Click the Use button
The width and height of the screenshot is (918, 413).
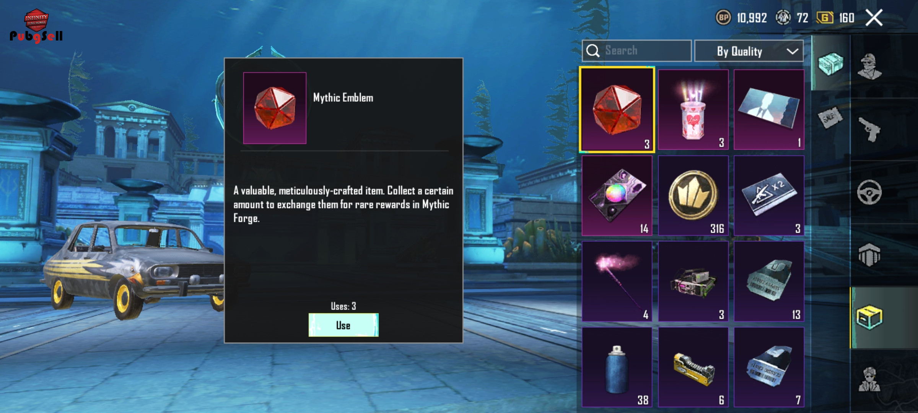click(x=343, y=325)
